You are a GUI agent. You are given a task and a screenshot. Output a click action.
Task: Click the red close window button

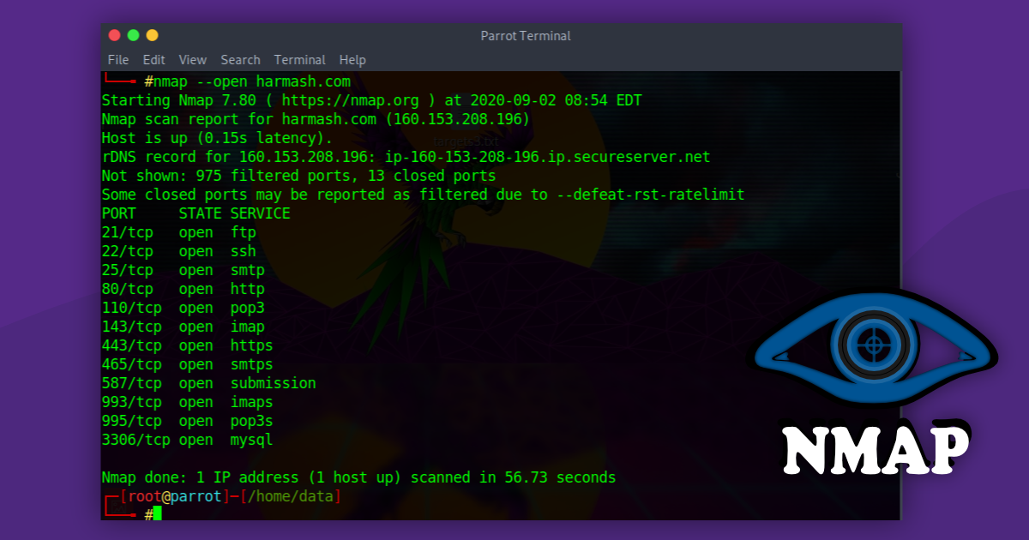pos(114,35)
